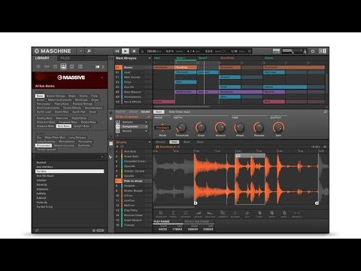Click the browser layout icon at top right
Image resolution: width=361 pixels, height=271 pixels.
(323, 51)
